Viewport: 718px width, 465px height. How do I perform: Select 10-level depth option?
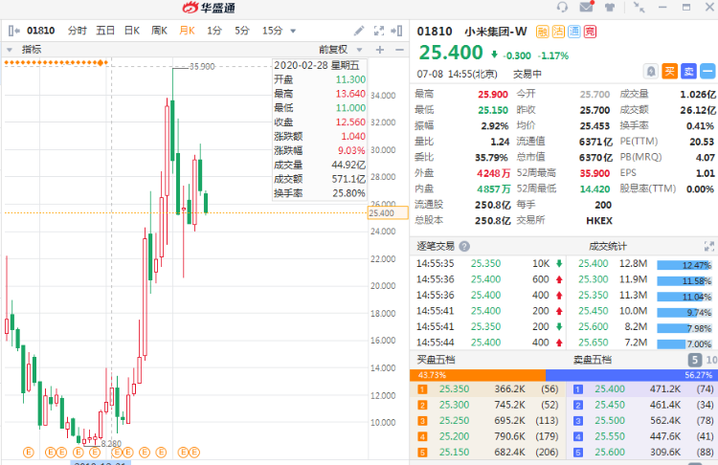711,360
